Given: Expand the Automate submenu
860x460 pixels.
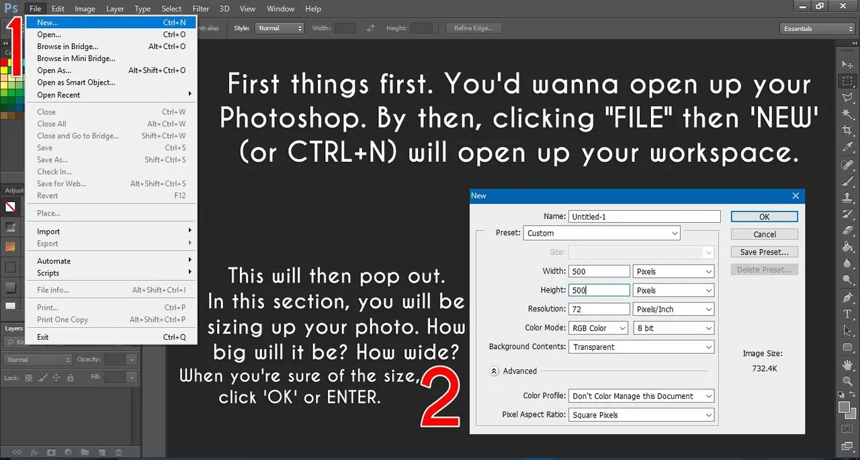Looking at the screenshot, I should (112, 261).
